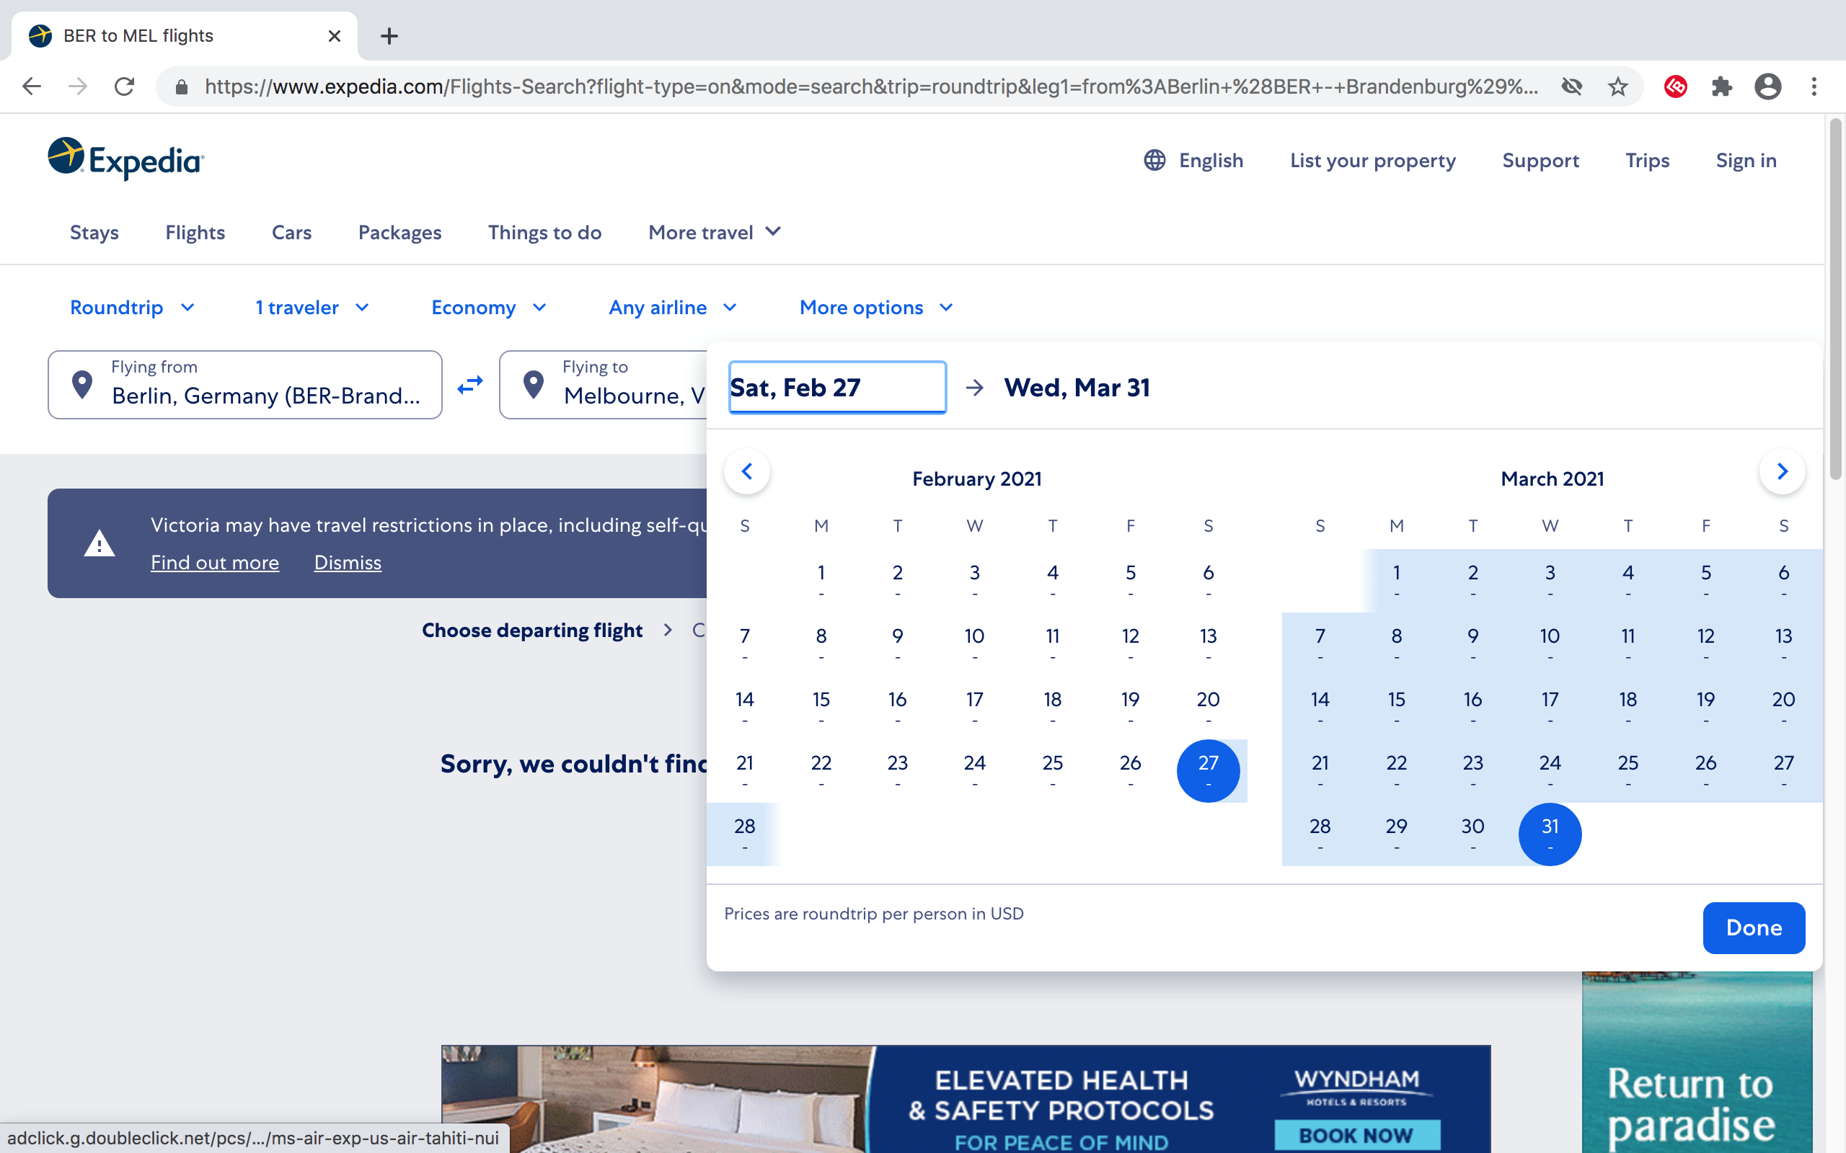Click the Sat, Feb 27 departure date field

836,388
